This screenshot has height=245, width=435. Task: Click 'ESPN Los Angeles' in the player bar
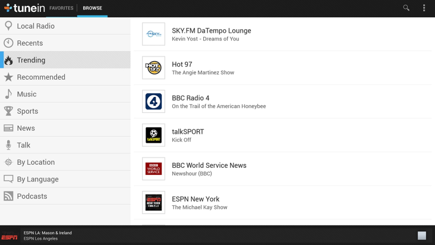[40, 238]
